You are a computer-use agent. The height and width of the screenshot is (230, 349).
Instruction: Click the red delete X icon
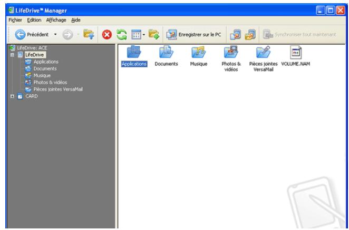click(107, 35)
